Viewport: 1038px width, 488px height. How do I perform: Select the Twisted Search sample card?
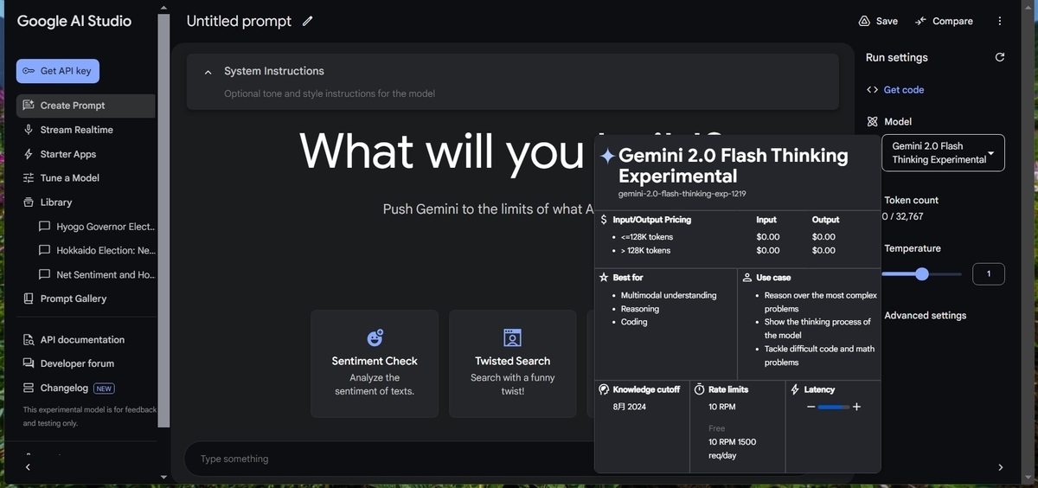[512, 364]
